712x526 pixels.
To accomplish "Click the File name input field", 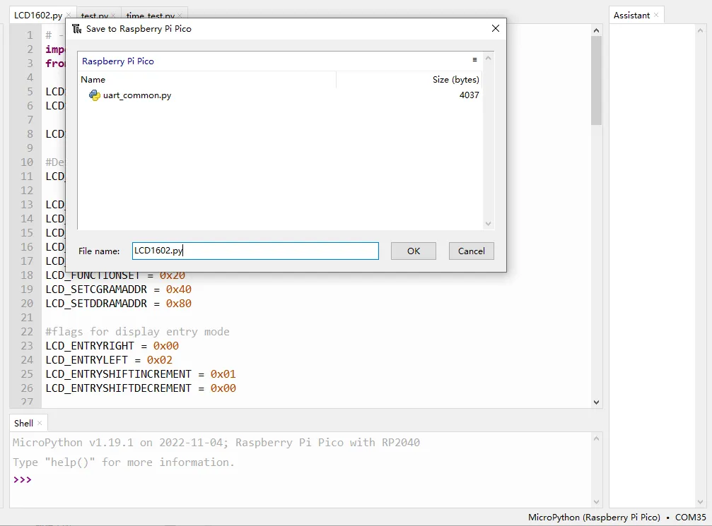I will (x=255, y=251).
